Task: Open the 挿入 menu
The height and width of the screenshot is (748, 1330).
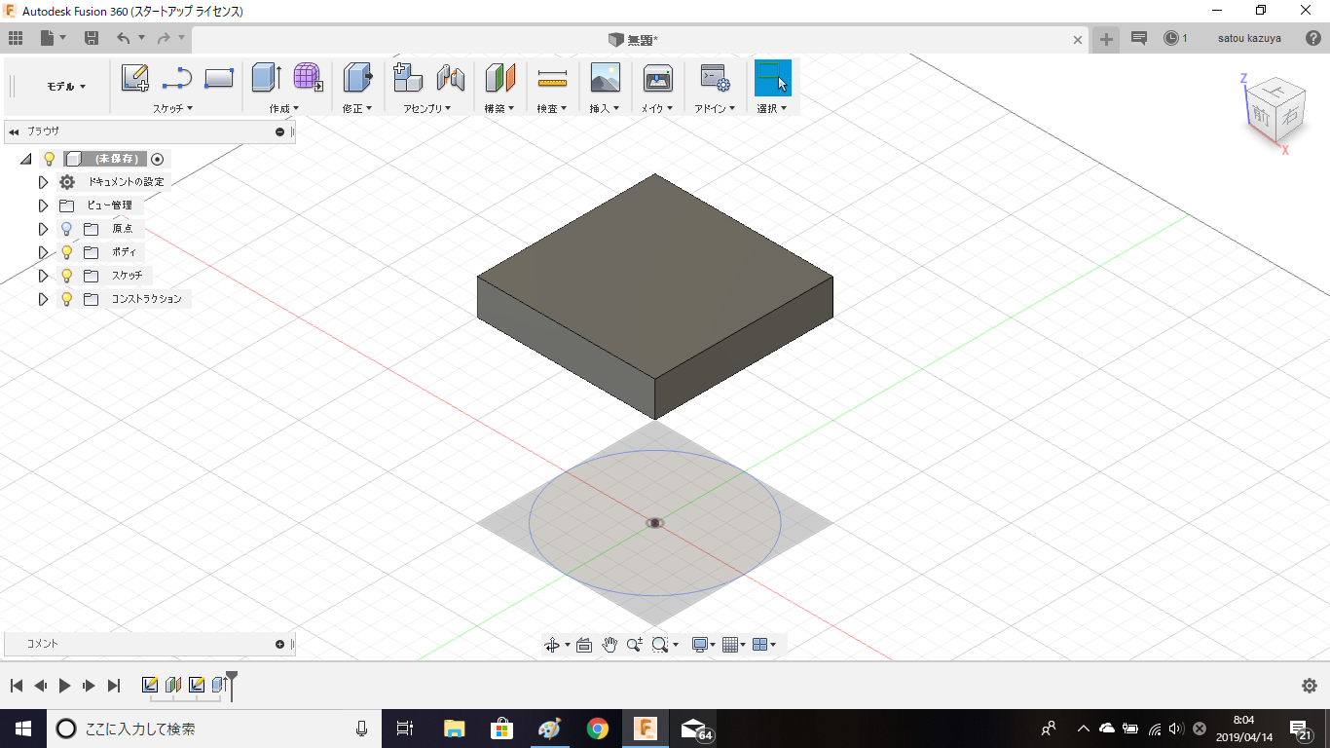Action: (605, 108)
